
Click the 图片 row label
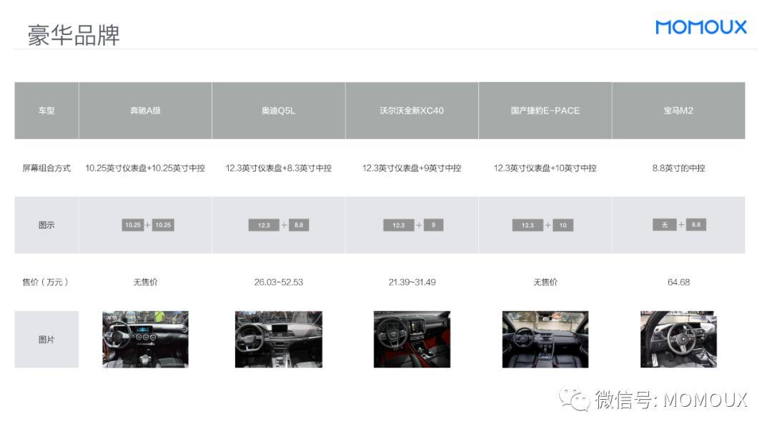[x=46, y=340]
